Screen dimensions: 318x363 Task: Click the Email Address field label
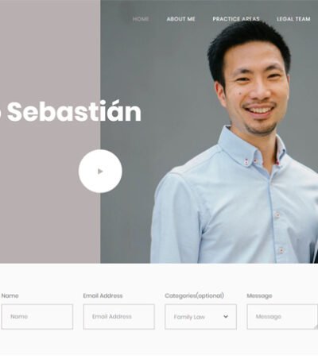103,295
